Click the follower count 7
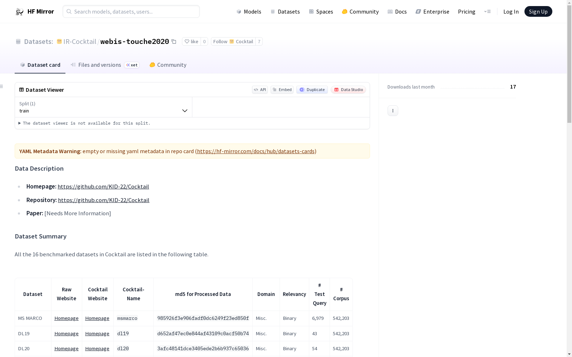Screen dimensions: 572x357 click(259, 41)
